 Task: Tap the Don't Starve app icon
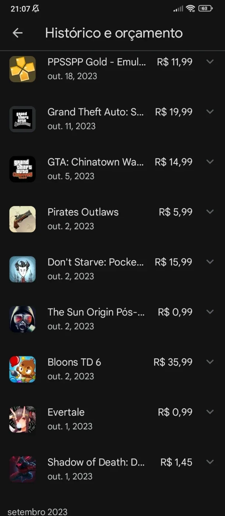[22, 269]
